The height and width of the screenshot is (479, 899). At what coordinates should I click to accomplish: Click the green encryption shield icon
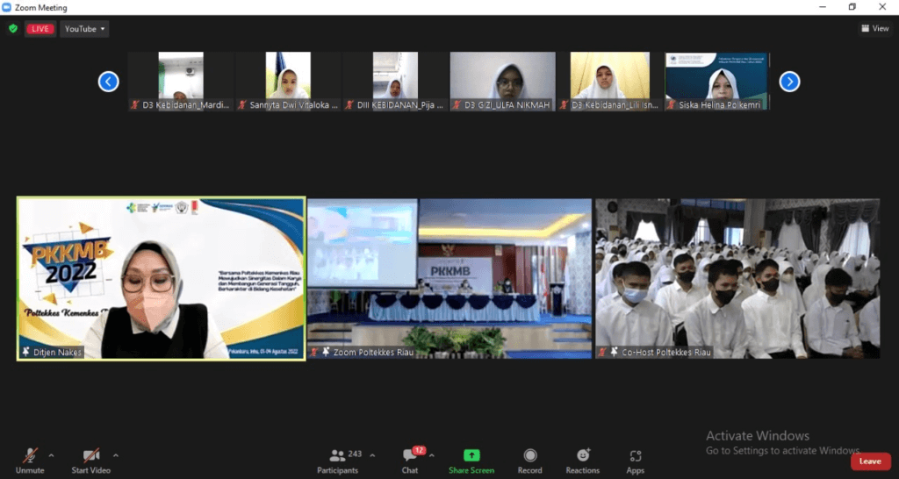point(12,29)
